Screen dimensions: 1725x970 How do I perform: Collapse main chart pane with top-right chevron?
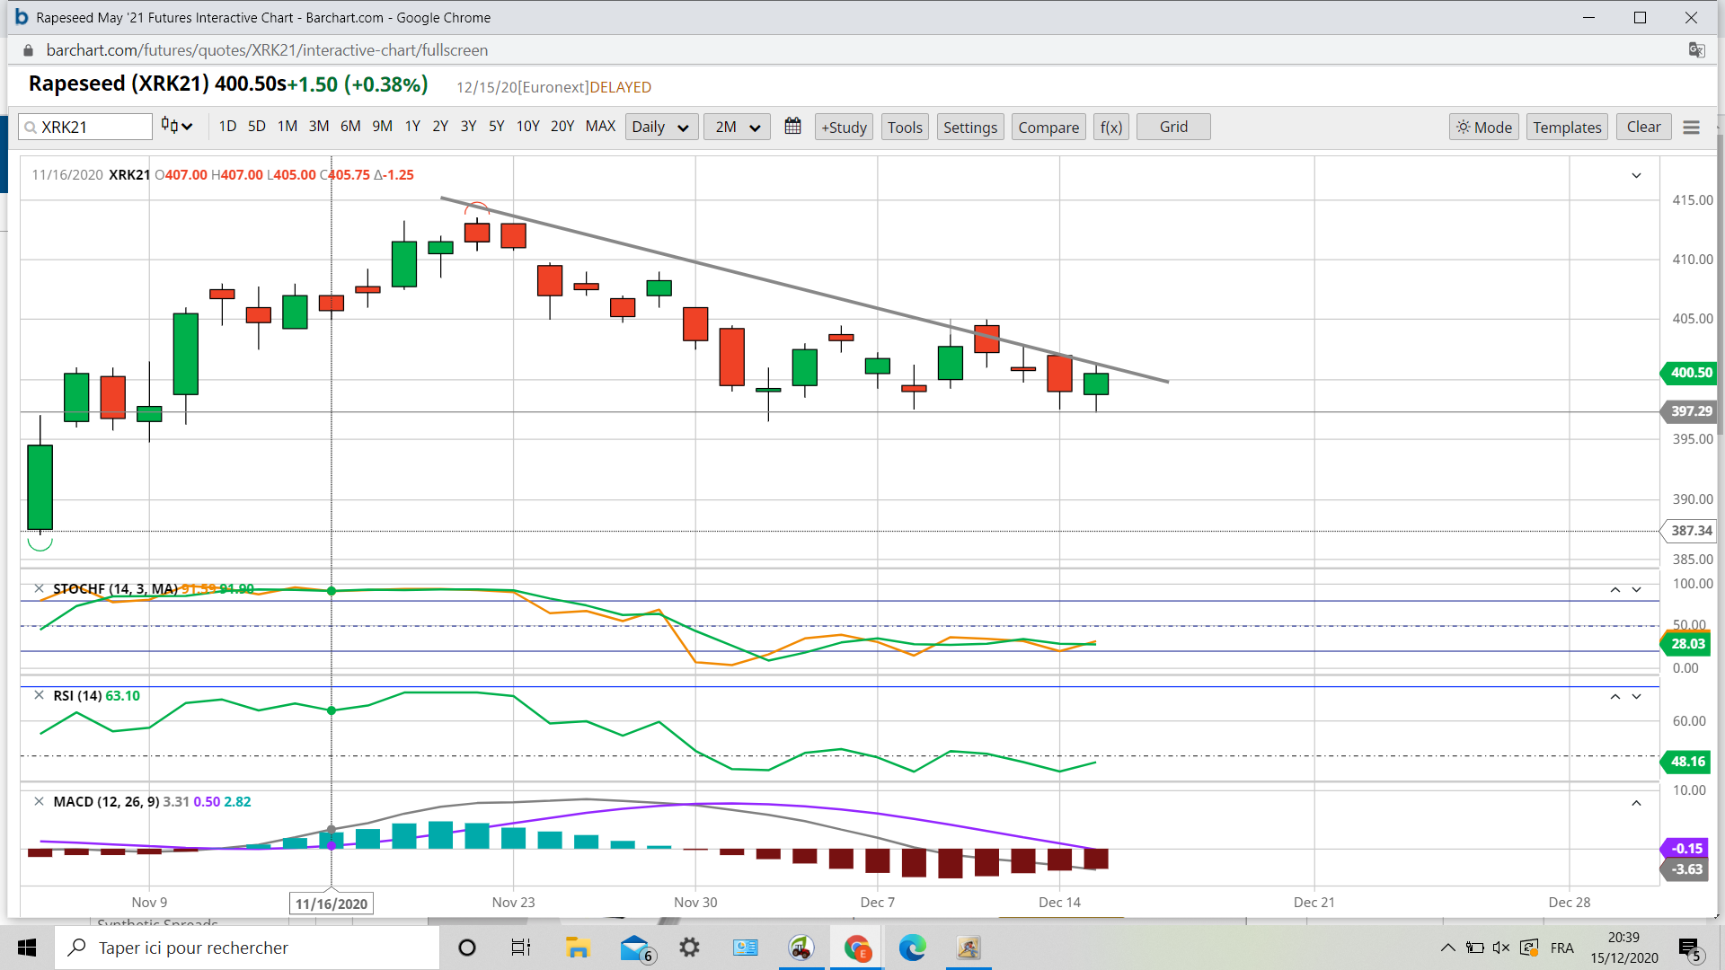click(1636, 176)
